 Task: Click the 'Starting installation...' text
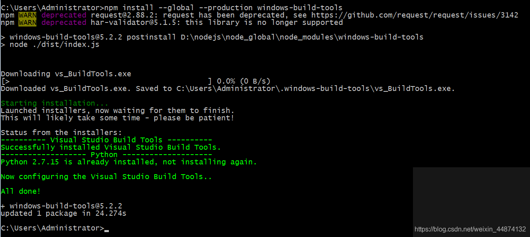55,103
